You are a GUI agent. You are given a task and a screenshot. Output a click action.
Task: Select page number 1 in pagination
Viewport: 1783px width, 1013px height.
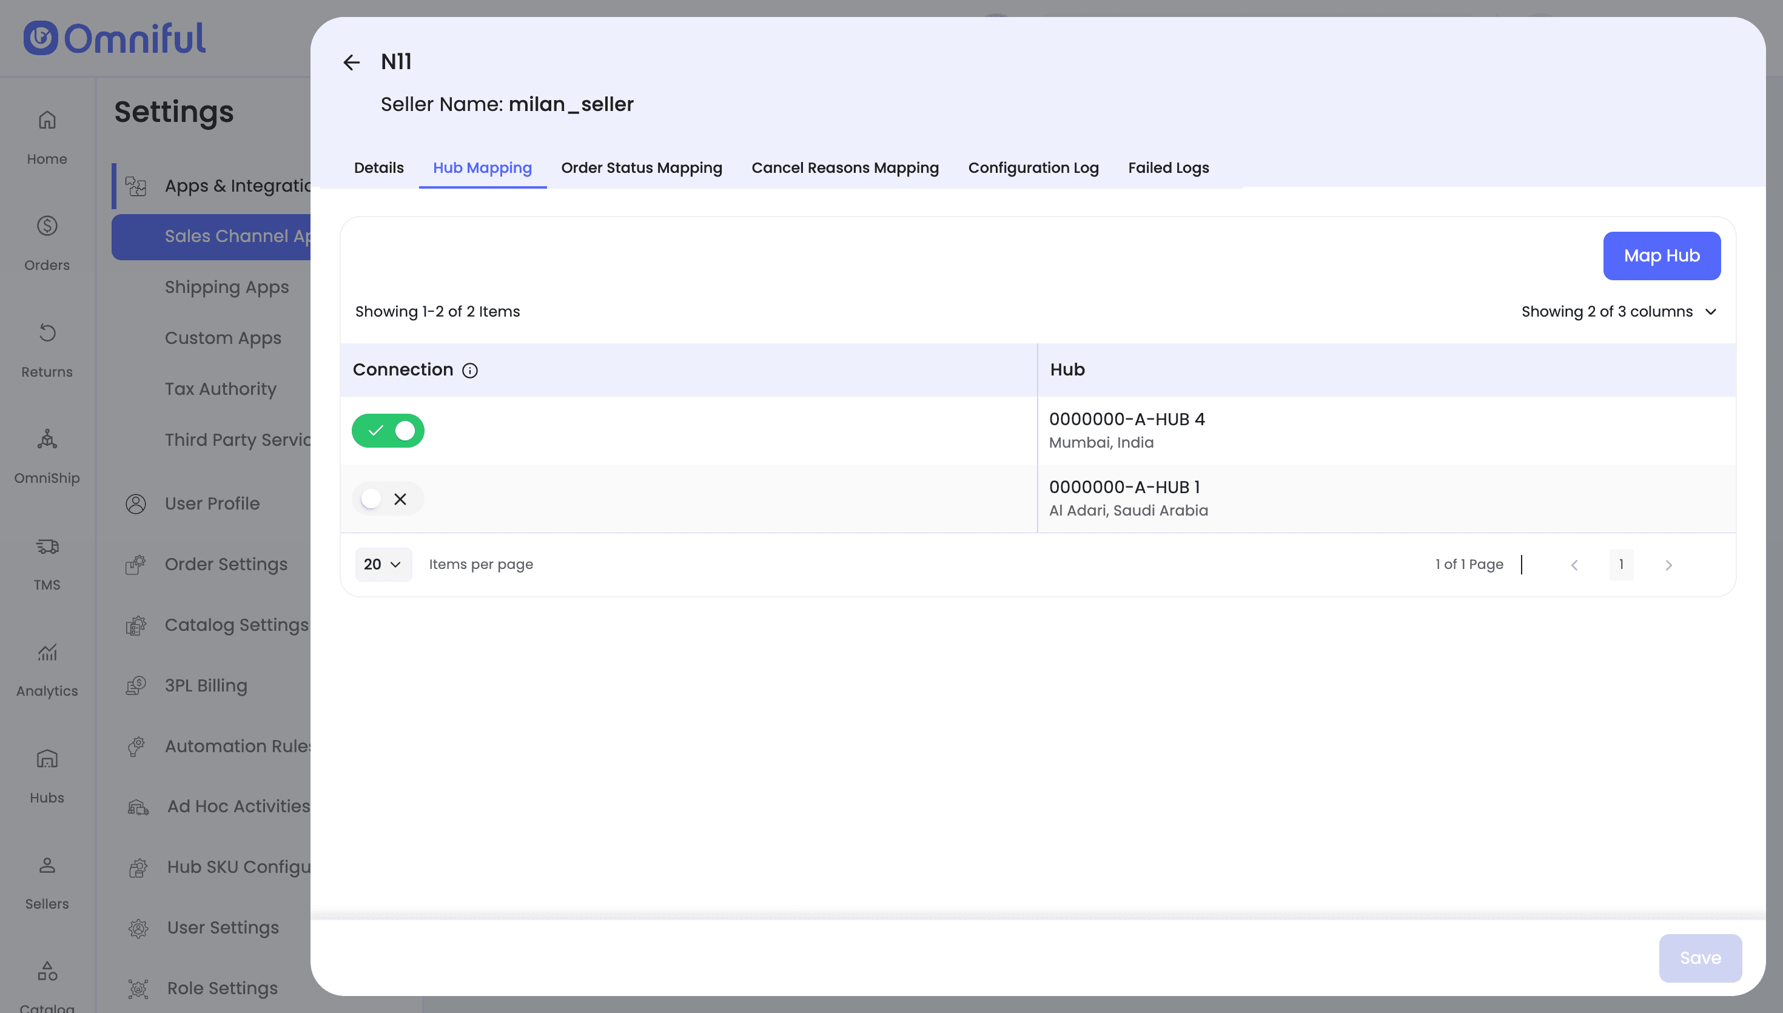pyautogui.click(x=1621, y=564)
